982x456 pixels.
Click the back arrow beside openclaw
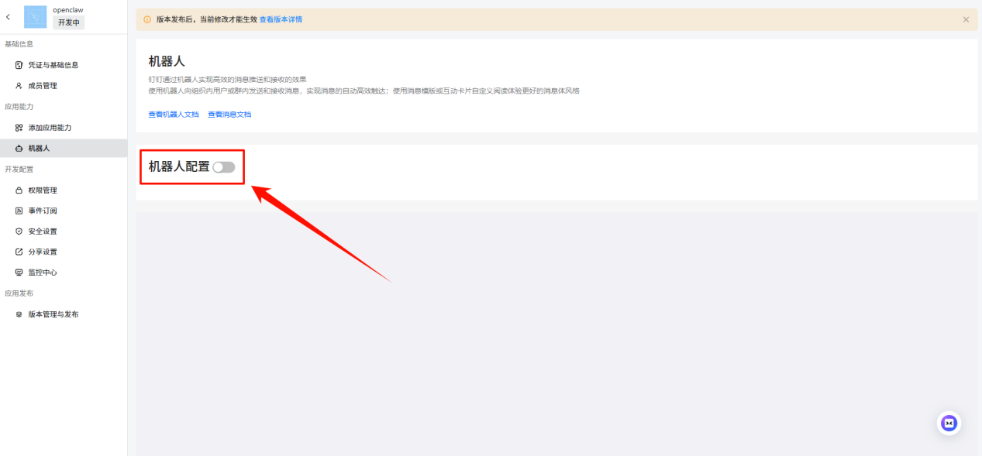pos(9,16)
